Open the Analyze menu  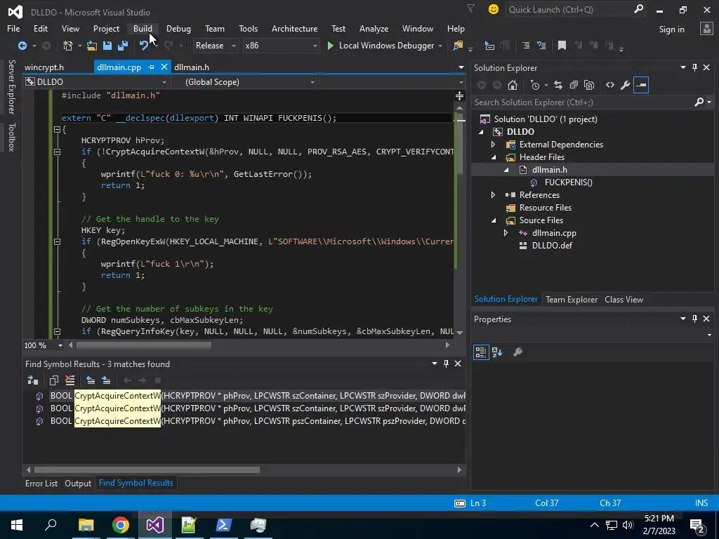pos(374,28)
